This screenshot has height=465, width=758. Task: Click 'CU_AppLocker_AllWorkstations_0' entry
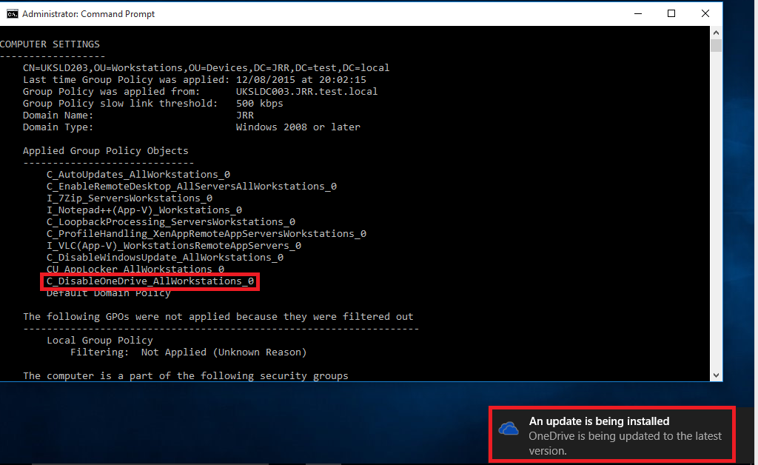pos(135,269)
